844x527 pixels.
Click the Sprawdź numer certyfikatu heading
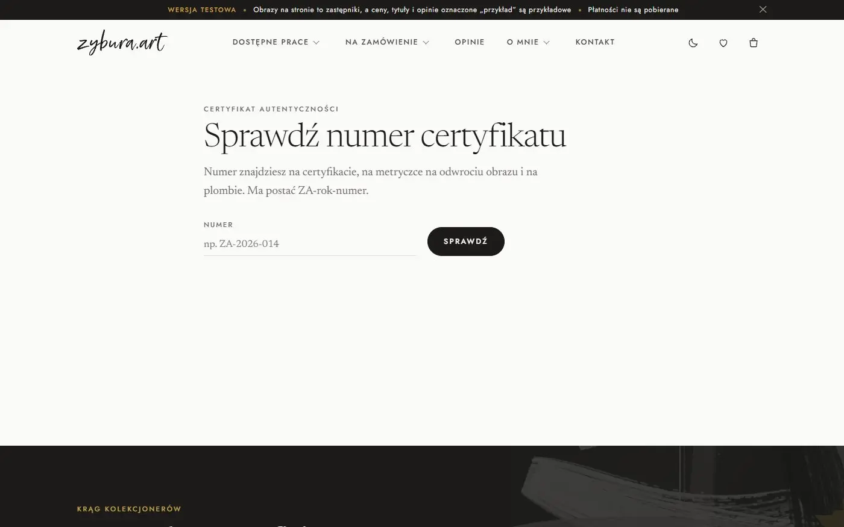(x=385, y=136)
